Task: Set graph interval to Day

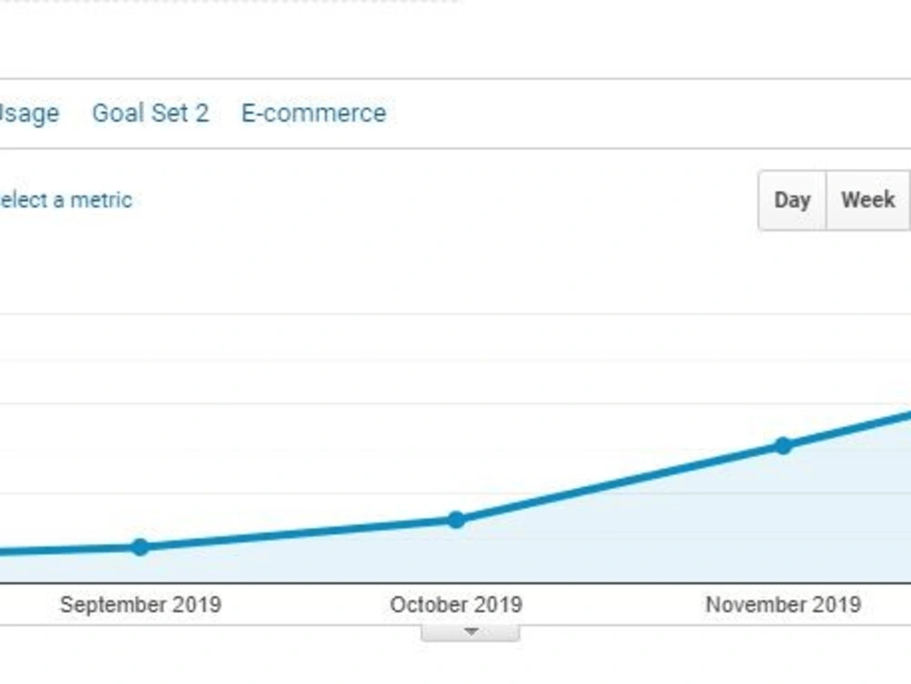Action: [792, 200]
